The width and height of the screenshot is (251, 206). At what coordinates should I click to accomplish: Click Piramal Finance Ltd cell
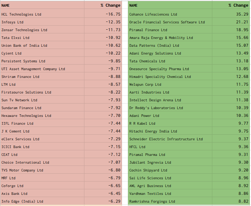170,30
